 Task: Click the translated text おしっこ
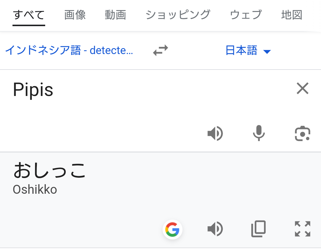pos(50,171)
